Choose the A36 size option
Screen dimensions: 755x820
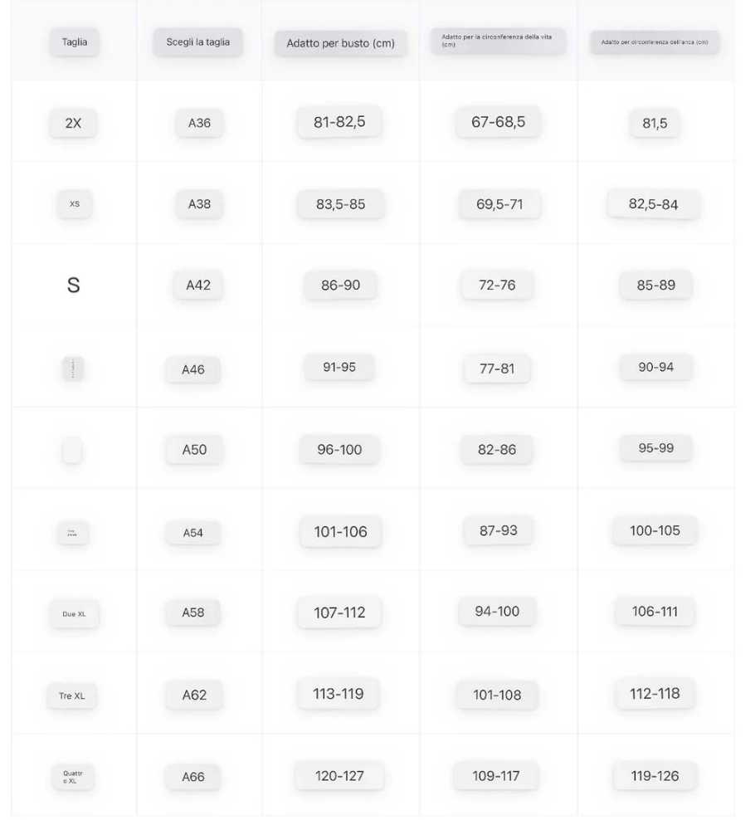(199, 123)
